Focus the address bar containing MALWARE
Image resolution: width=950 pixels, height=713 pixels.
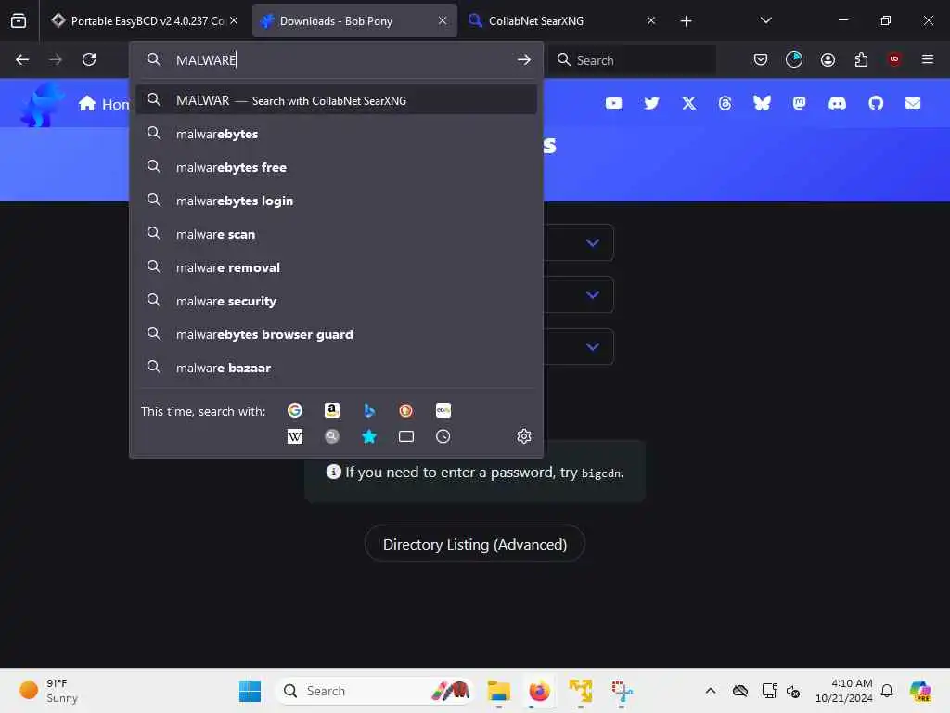tap(336, 59)
